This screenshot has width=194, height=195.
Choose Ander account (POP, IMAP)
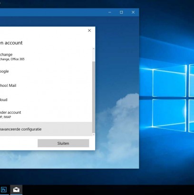point(46,114)
